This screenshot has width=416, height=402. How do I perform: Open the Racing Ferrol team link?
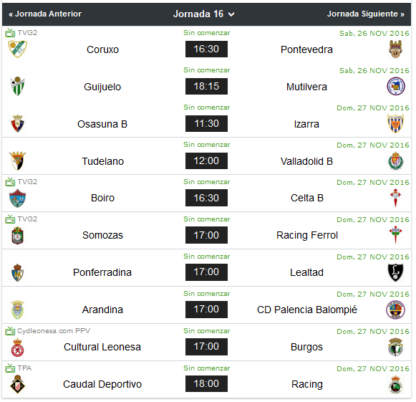307,235
